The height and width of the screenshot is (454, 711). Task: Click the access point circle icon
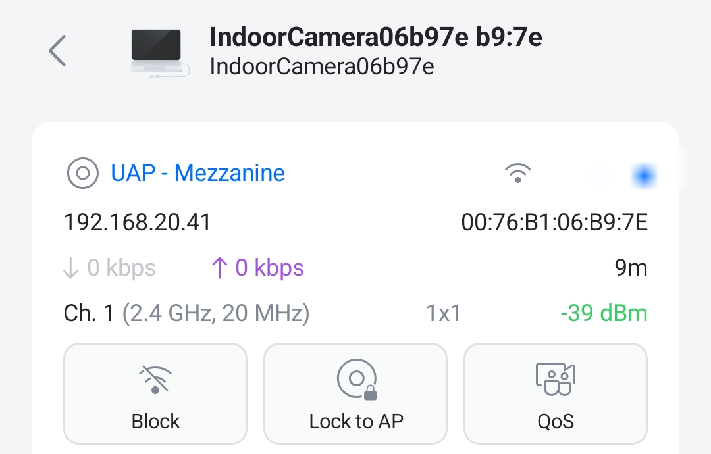83,174
